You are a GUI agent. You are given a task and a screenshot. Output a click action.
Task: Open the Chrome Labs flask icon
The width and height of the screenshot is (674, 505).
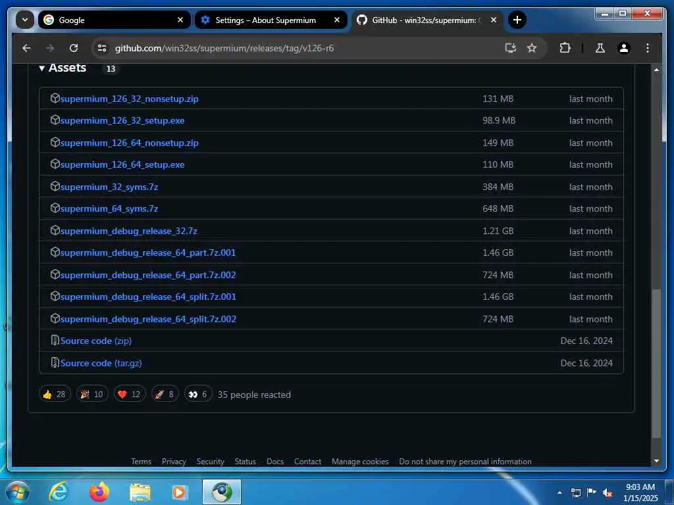600,48
